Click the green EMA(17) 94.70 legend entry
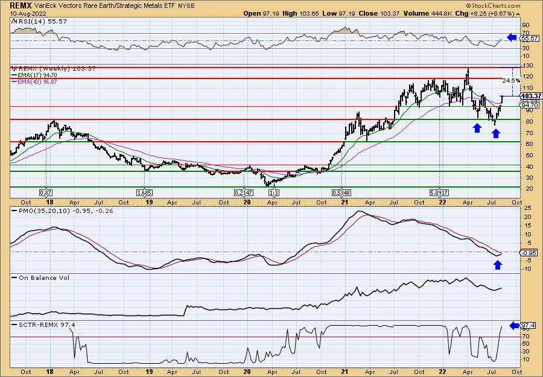Viewport: 543px width, 377px height. [x=34, y=75]
